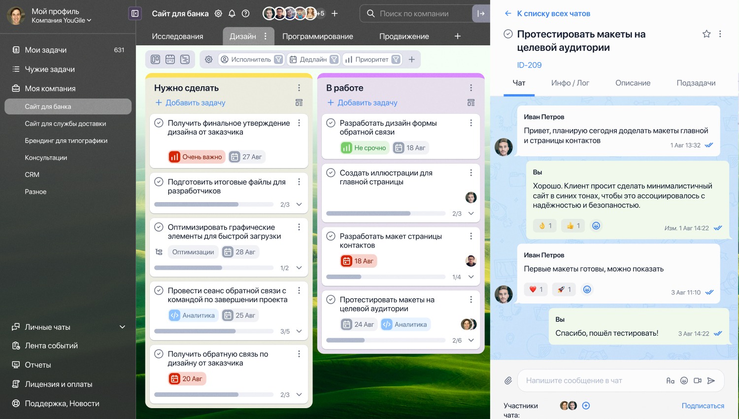
Task: Open Исполнитель filter dropdown
Action: tap(251, 59)
